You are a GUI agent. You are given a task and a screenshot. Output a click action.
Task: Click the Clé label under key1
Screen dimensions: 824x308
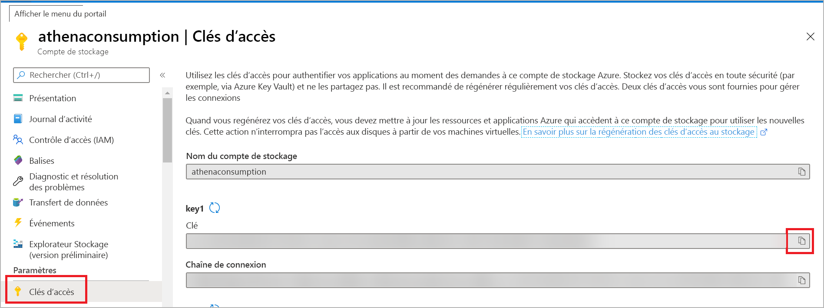192,225
